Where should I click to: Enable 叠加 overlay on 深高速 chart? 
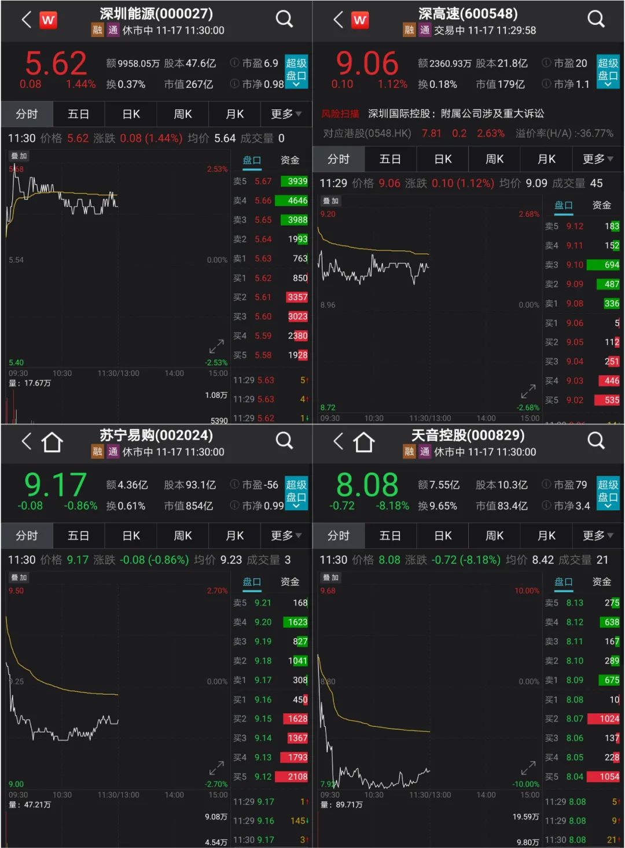(330, 201)
